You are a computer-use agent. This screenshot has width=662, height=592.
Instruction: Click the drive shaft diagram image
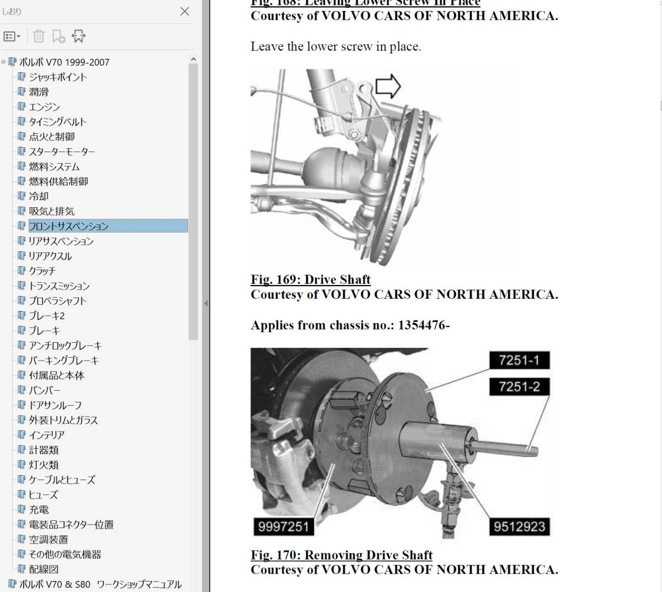tap(346, 168)
